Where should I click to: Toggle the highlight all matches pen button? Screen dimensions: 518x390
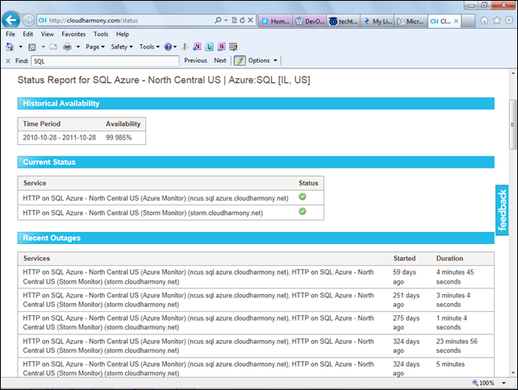click(240, 60)
